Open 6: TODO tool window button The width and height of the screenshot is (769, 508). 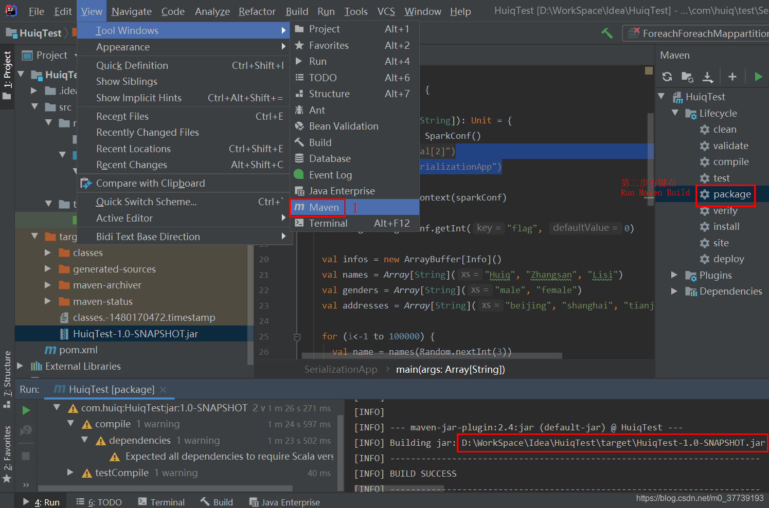coord(99,502)
